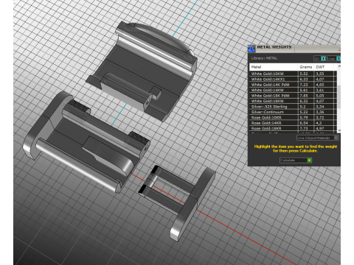
Task: Click the 4.97 DWT value
Action: click(320, 129)
